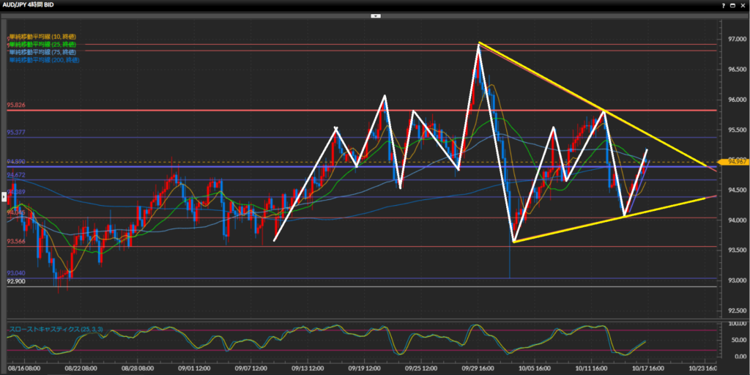This screenshot has width=750, height=375.
Task: Select the 75-period simple moving average label
Action: (x=44, y=52)
